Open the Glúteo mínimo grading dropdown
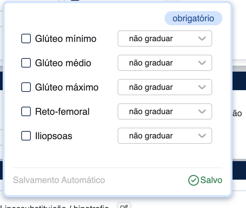 tap(165, 38)
